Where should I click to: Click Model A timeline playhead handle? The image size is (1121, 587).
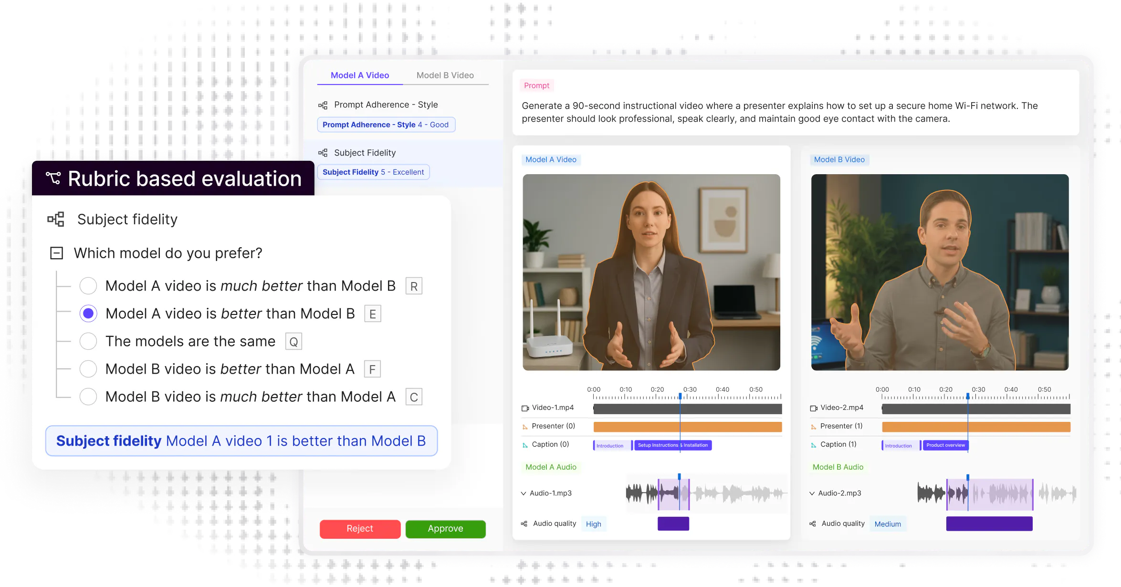click(680, 396)
